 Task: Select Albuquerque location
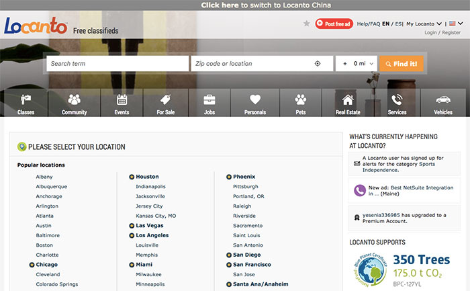51,187
